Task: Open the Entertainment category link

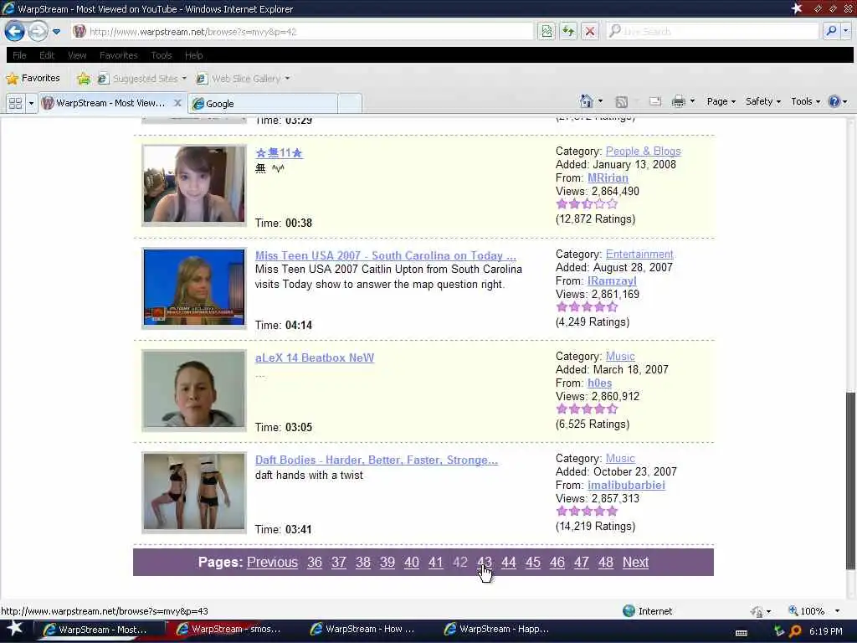Action: pos(639,255)
